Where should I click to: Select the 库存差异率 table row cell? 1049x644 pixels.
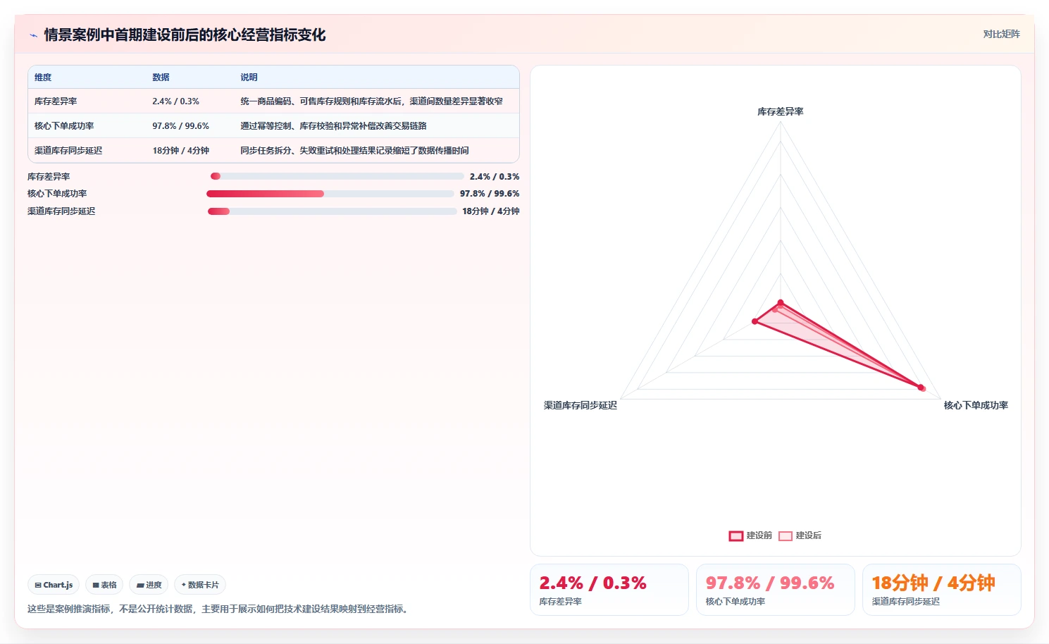tap(56, 101)
